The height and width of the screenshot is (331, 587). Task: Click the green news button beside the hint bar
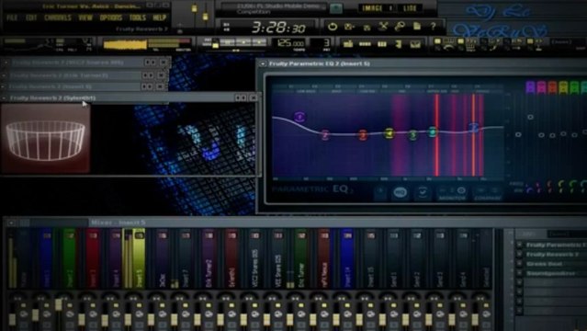pyautogui.click(x=336, y=8)
